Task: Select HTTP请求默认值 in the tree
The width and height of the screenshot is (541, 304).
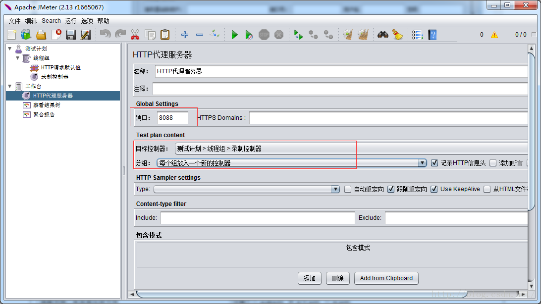Action: pyautogui.click(x=60, y=67)
